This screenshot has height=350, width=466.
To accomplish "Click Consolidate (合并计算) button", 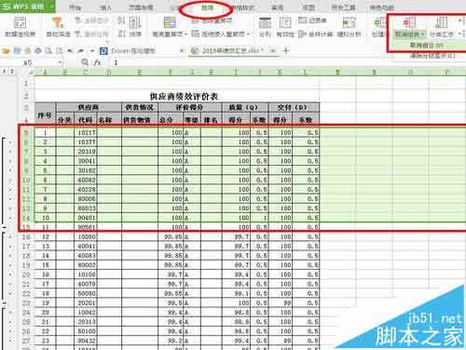I will coord(316,34).
